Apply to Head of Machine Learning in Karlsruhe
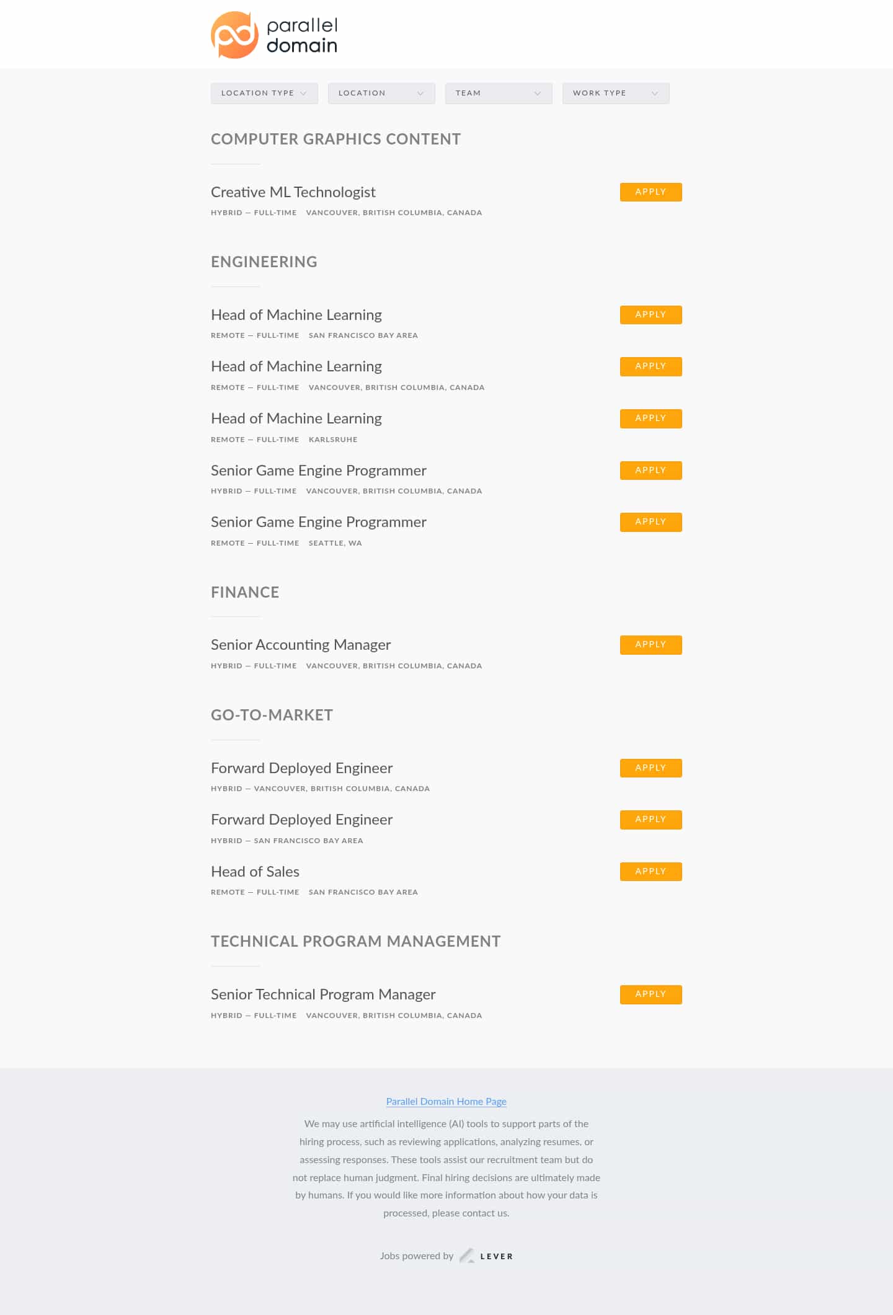The width and height of the screenshot is (893, 1315). coord(651,418)
